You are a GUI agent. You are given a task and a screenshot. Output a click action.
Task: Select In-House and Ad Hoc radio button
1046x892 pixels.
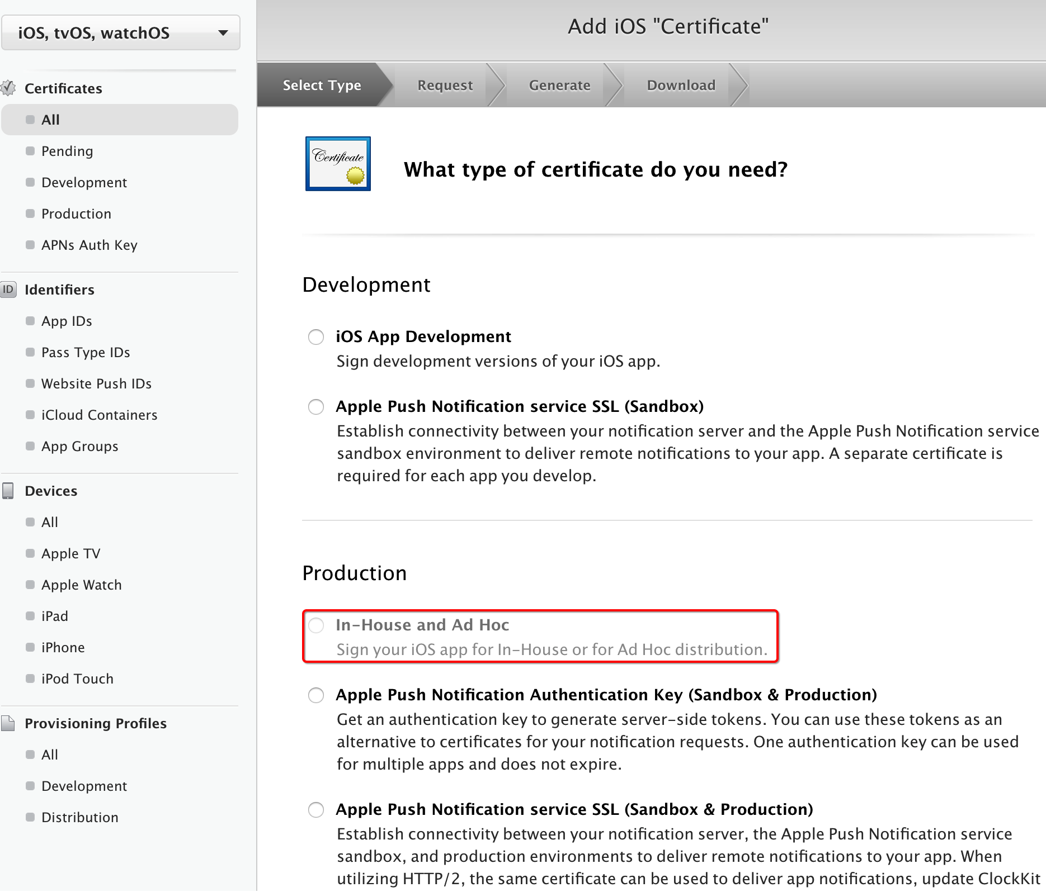point(316,625)
